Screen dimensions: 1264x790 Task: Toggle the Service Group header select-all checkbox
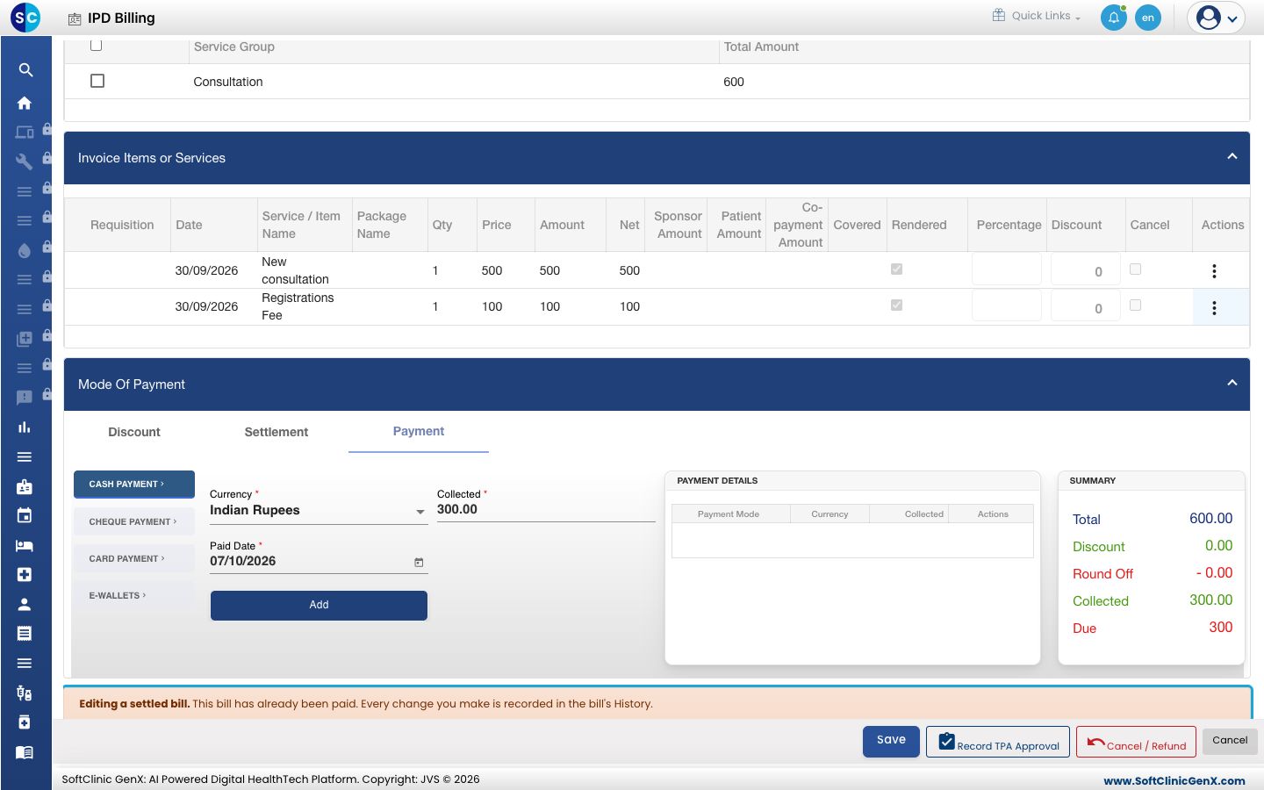pos(97,45)
